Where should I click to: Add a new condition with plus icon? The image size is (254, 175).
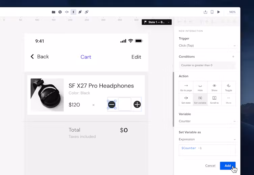(x=233, y=57)
